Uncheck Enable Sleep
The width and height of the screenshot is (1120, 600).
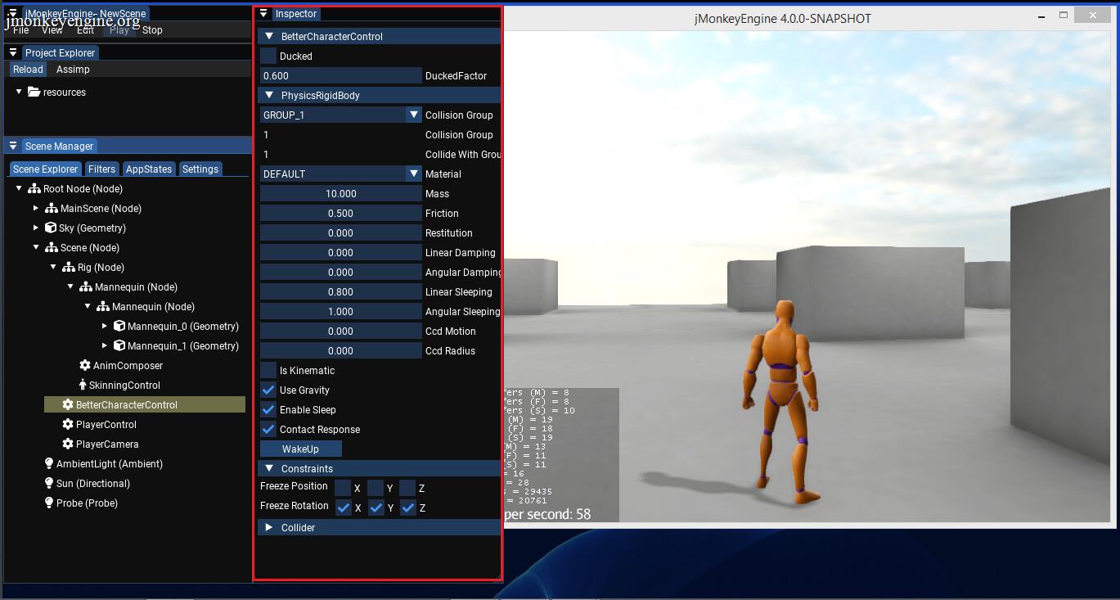(268, 409)
